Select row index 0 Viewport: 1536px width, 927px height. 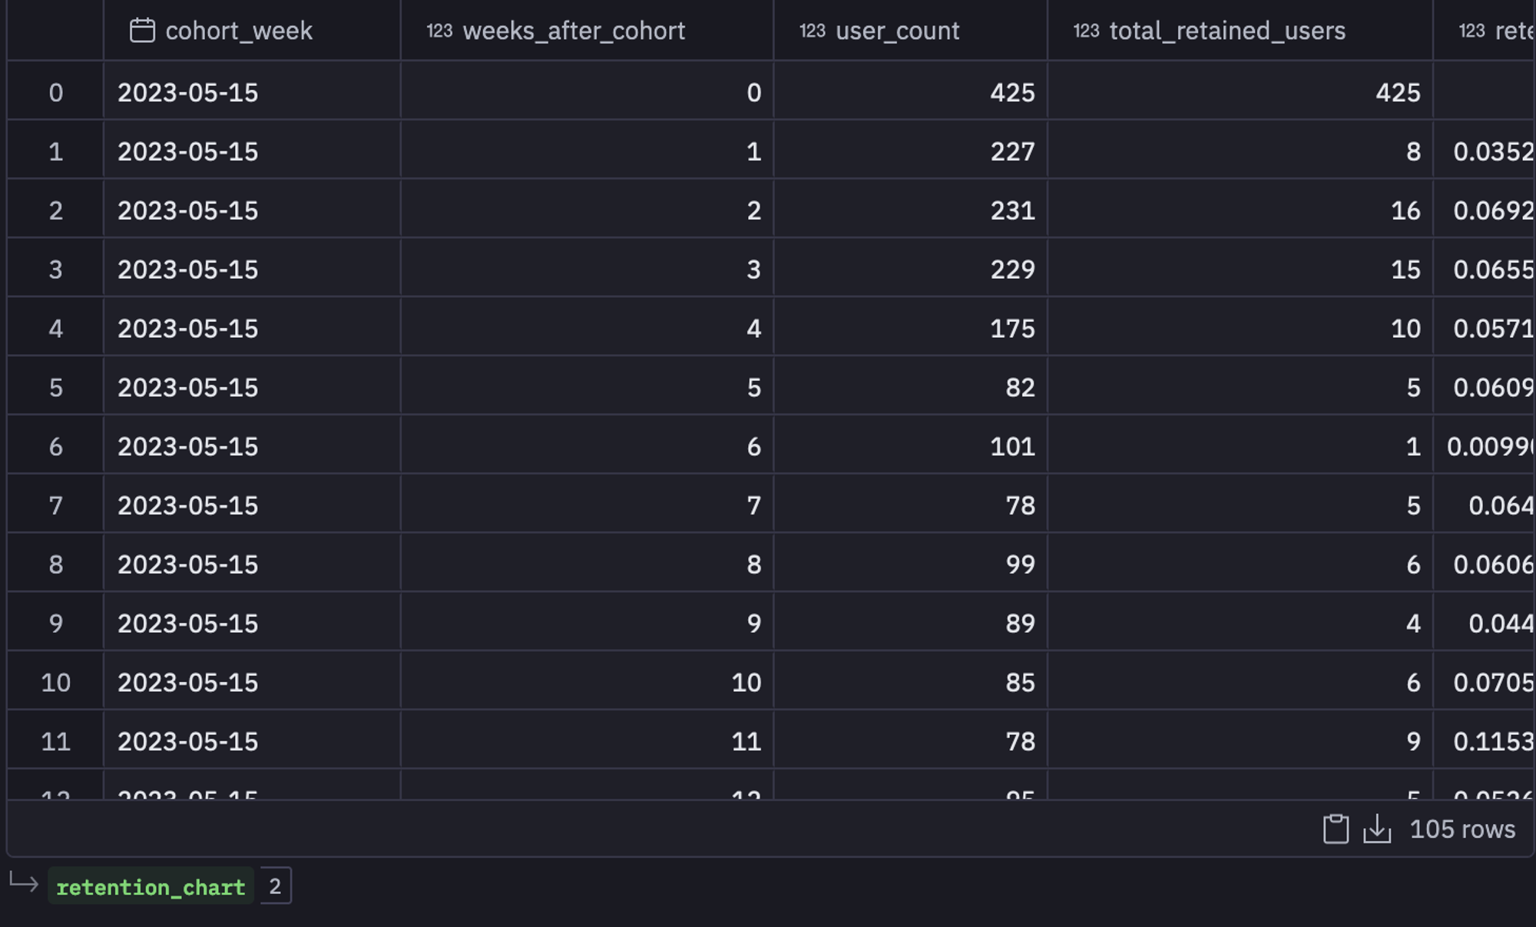tap(55, 93)
